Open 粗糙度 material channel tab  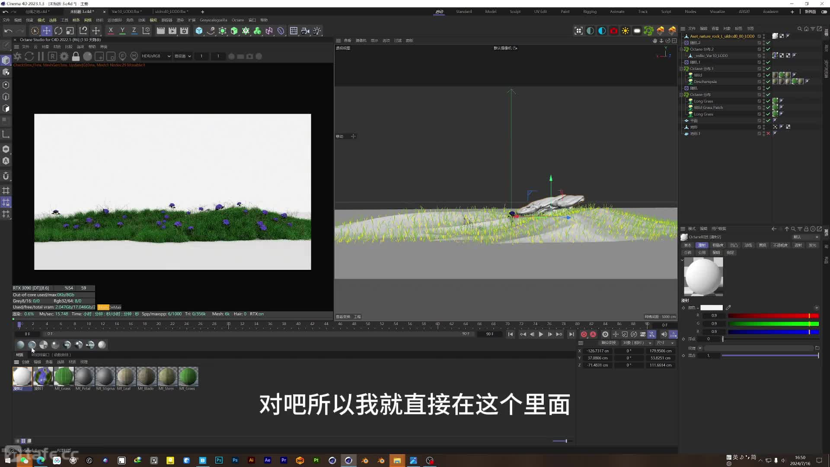tap(718, 245)
